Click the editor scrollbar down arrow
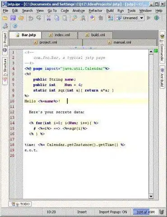This screenshot has height=217, width=167. coord(151,196)
